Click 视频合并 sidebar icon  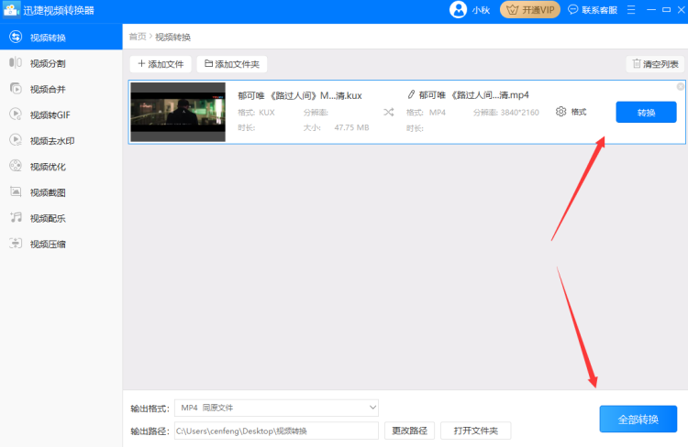pyautogui.click(x=16, y=89)
